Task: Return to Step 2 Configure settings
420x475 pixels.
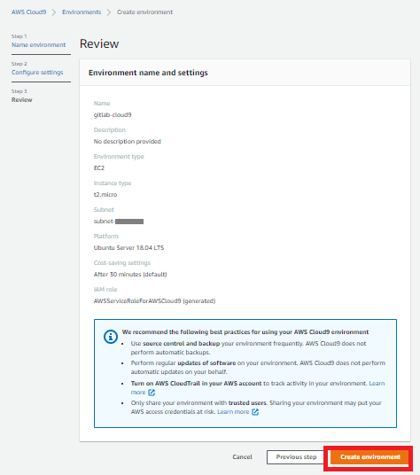Action: (x=37, y=73)
